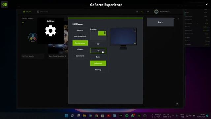Click the Back button

[160, 22]
